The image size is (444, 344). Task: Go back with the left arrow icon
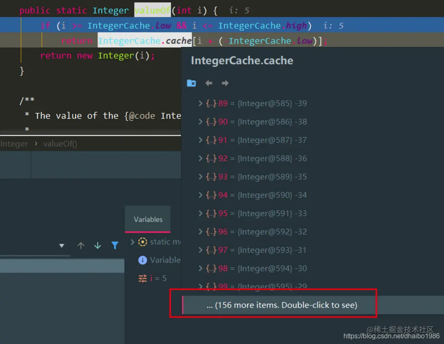pyautogui.click(x=209, y=83)
